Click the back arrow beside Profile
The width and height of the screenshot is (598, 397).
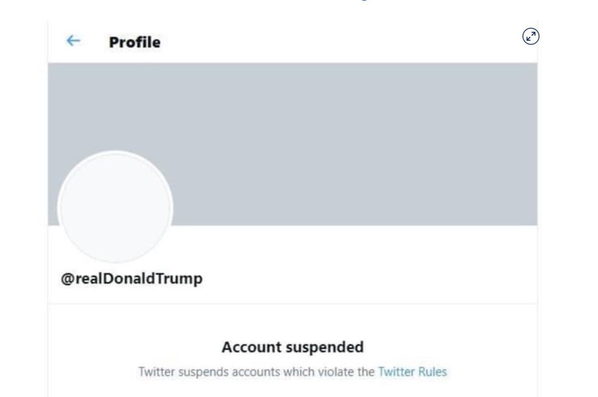pyautogui.click(x=73, y=41)
